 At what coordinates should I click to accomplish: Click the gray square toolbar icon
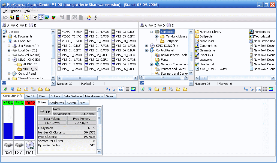pyautogui.click(x=68, y=18)
